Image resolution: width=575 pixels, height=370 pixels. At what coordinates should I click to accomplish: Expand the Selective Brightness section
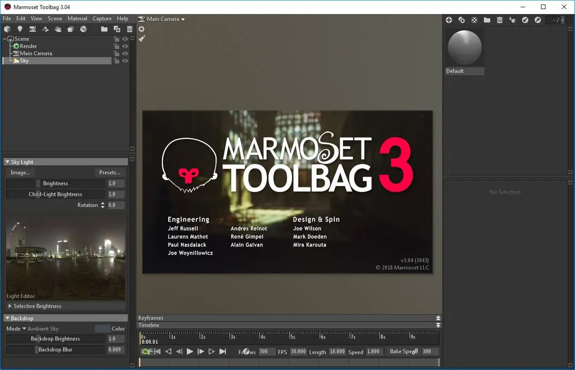click(10, 306)
